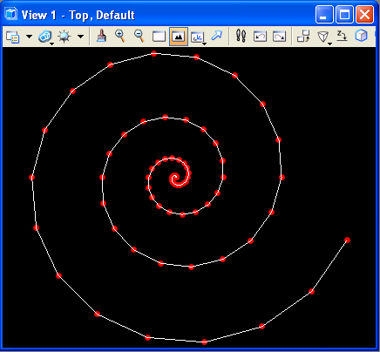Select the Pan View arrow tool
Image resolution: width=380 pixels, height=352 pixels.
click(x=216, y=36)
